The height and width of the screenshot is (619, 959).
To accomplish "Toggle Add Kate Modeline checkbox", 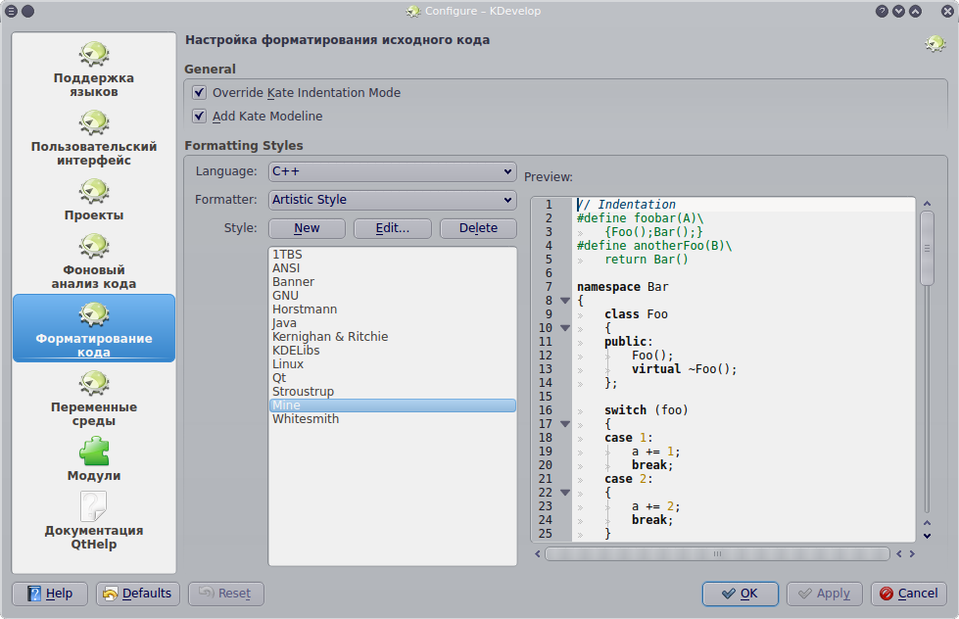I will coord(200,116).
